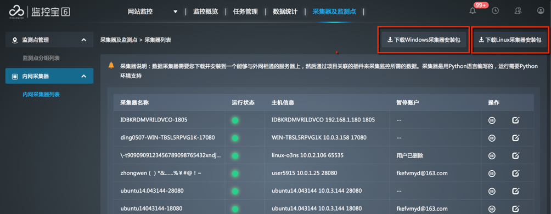
Task: Collapse the 监测点管理 section chevron
Action: 83,41
